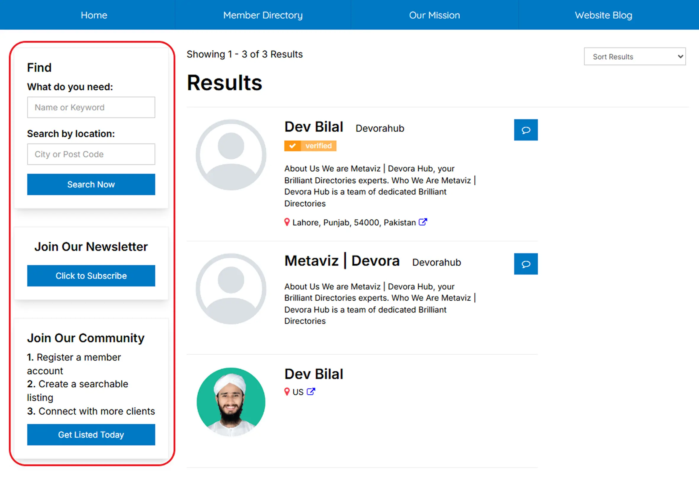Open the external link beside the Lahore address
Screen dimensions: 699x494
coord(423,222)
